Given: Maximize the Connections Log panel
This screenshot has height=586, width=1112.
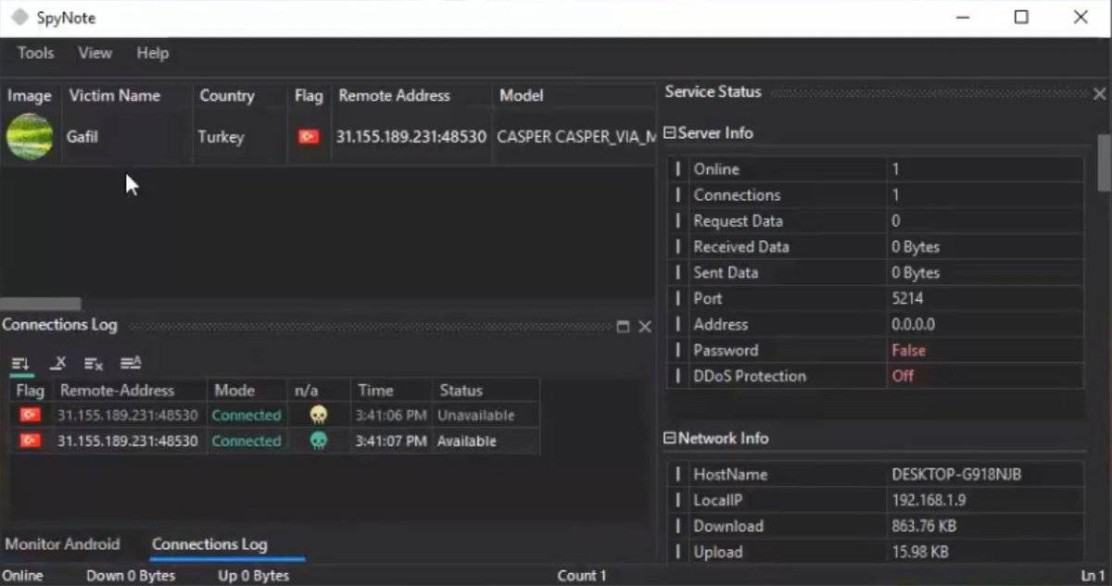Looking at the screenshot, I should (x=623, y=327).
